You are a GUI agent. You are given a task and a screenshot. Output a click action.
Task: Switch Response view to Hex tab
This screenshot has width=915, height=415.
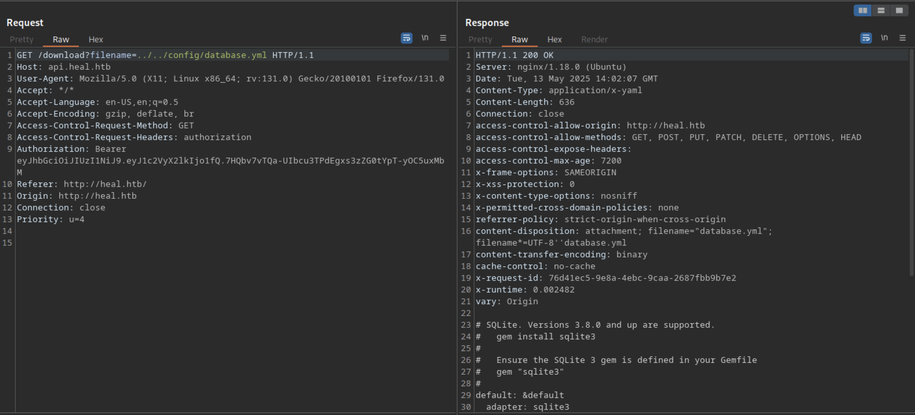554,39
